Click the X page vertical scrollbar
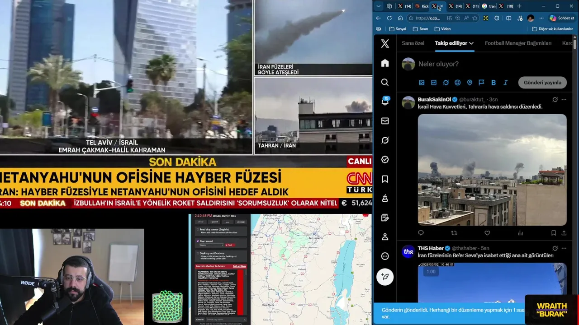 click(x=575, y=44)
